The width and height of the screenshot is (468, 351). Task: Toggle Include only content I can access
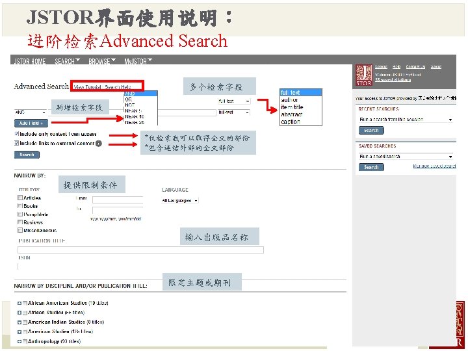coord(17,134)
